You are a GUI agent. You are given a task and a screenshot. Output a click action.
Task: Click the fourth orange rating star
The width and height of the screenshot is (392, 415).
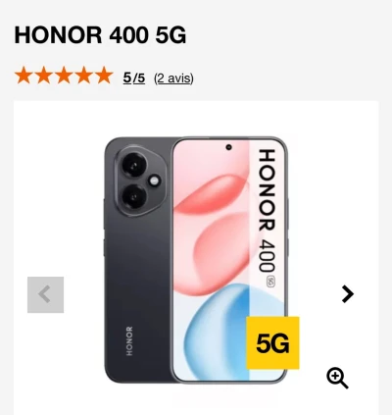[84, 76]
